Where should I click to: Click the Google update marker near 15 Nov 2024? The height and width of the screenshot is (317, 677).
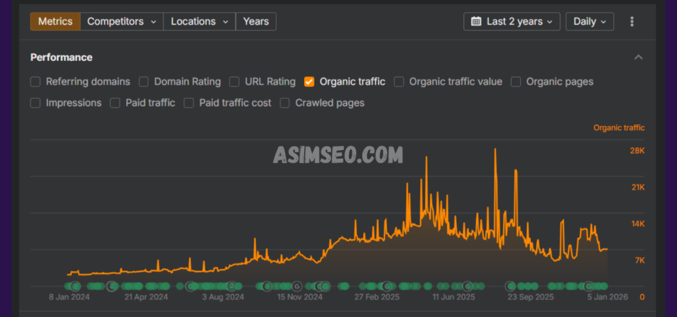click(297, 286)
